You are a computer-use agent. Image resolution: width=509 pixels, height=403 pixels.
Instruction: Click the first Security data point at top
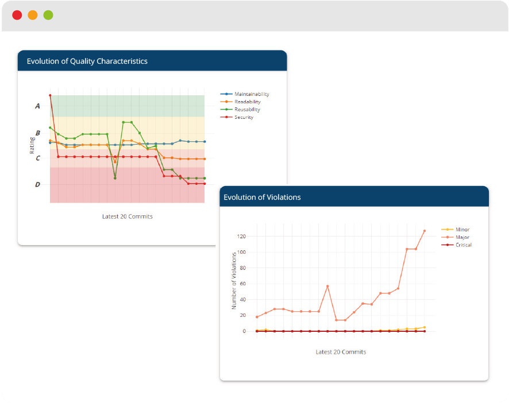click(50, 95)
